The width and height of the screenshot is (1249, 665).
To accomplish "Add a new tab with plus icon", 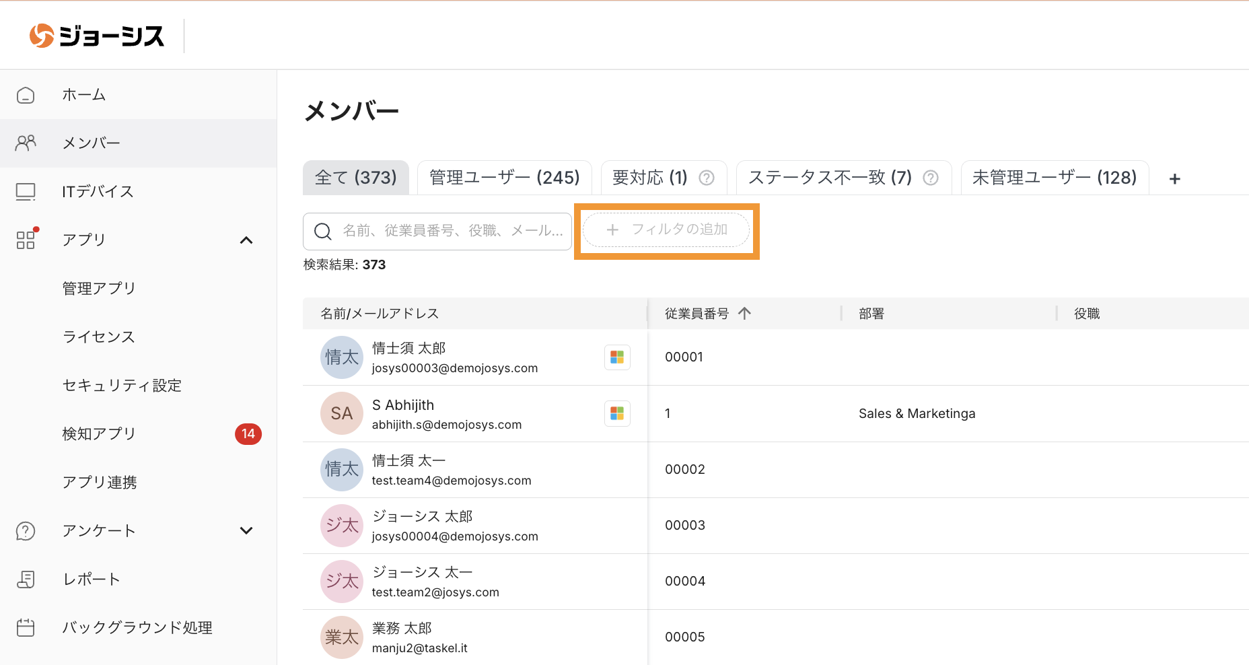I will click(1175, 178).
